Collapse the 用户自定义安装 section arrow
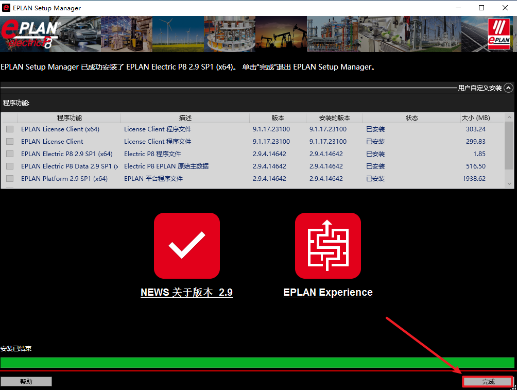The height and width of the screenshot is (390, 517). [509, 88]
